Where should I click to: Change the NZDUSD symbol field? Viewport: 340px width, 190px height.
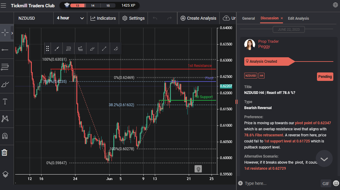(x=34, y=18)
